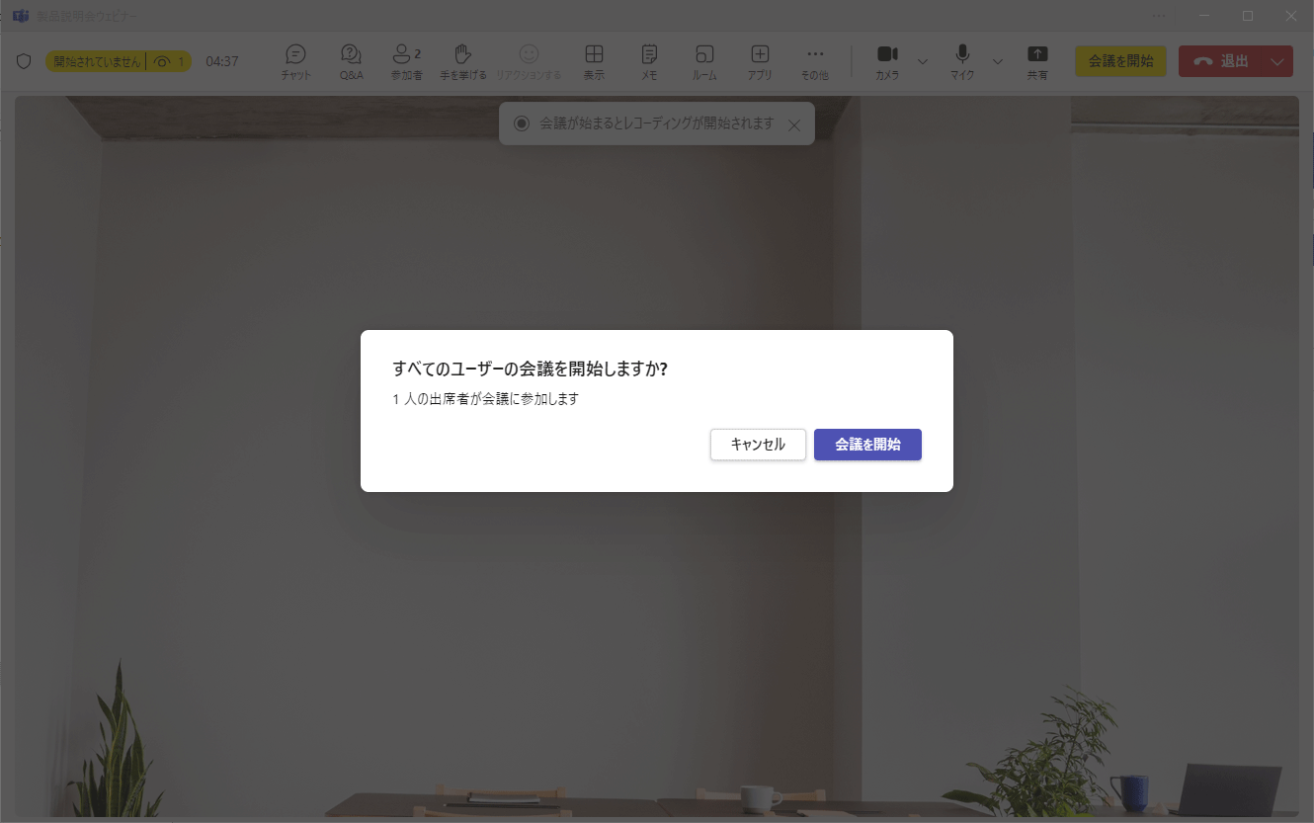Open the メモ (Notes) panel
The height and width of the screenshot is (823, 1314).
(x=648, y=60)
